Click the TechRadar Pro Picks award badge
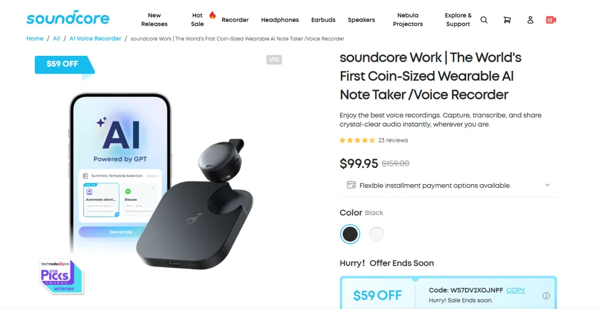The width and height of the screenshot is (598, 309). [61, 276]
